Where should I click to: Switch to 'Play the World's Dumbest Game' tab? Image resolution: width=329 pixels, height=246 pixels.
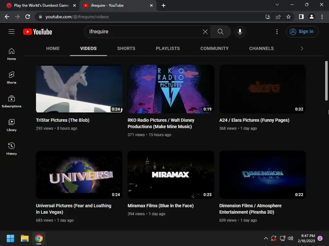pos(41,5)
